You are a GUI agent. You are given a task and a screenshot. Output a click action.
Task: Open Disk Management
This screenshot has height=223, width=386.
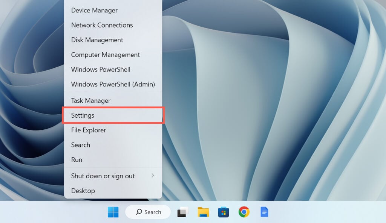point(113,40)
